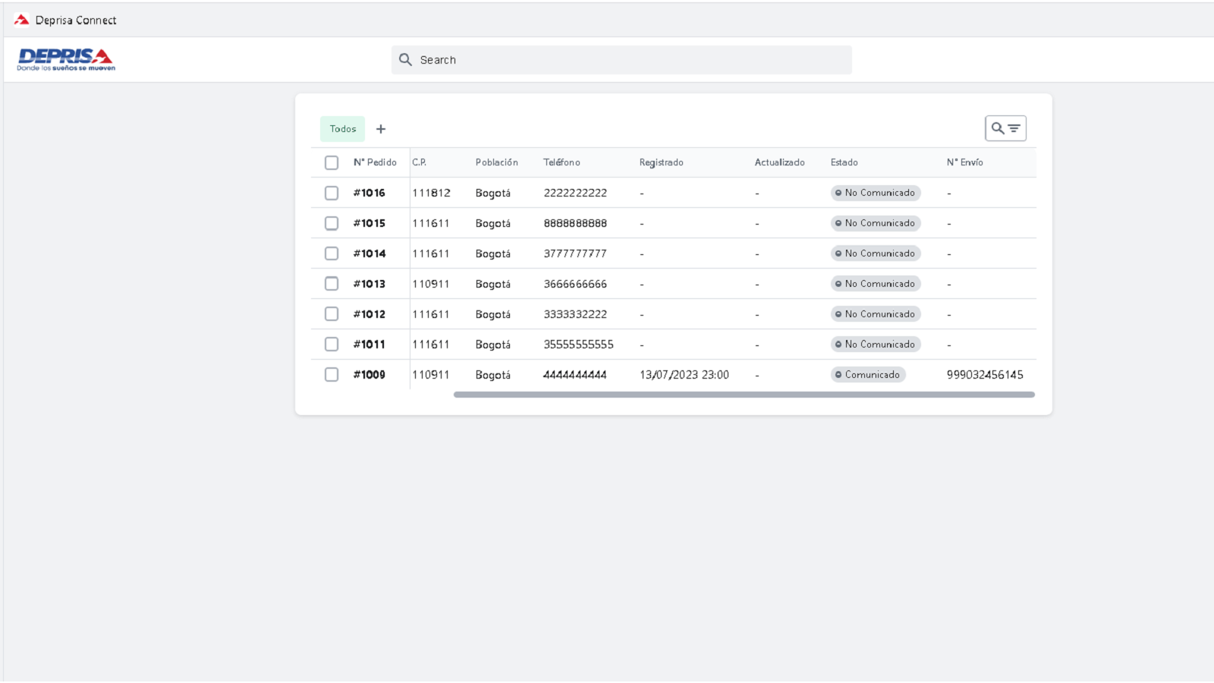Image resolution: width=1214 pixels, height=683 pixels.
Task: Click the Comunicado status badge for order #1009
Action: [867, 374]
